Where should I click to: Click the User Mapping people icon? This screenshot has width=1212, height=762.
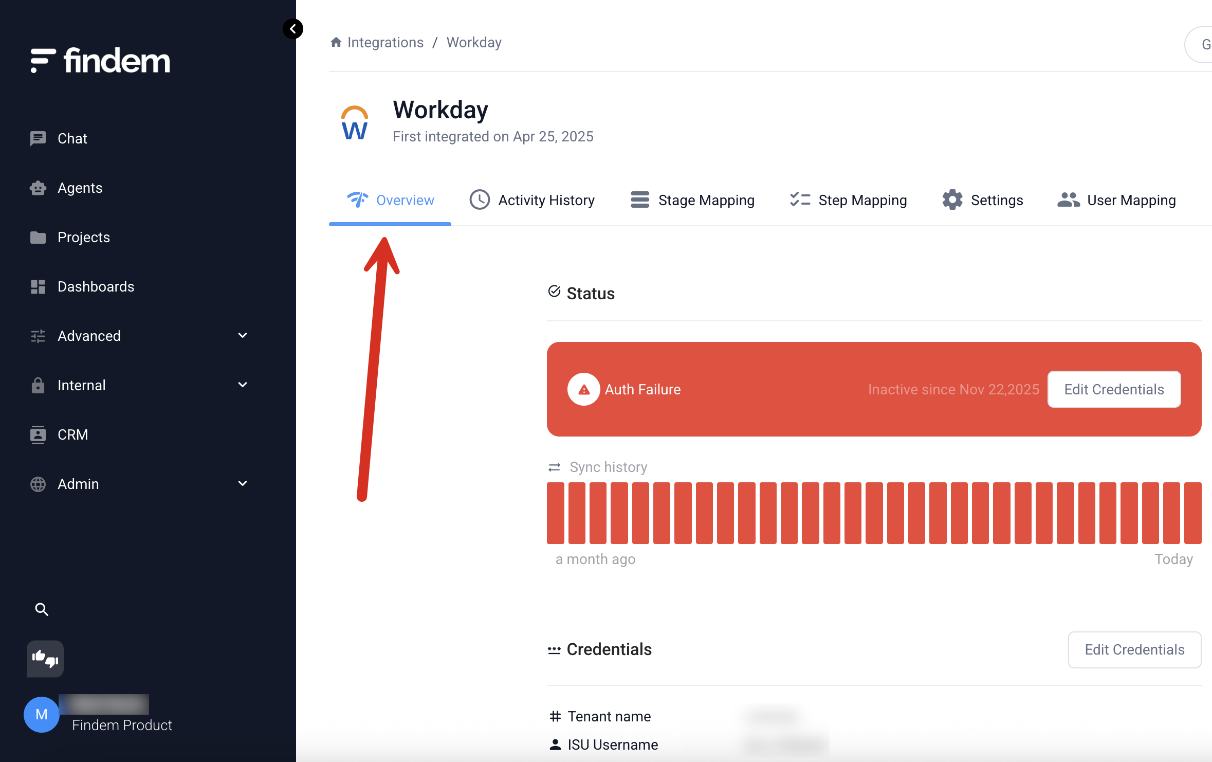click(1069, 199)
